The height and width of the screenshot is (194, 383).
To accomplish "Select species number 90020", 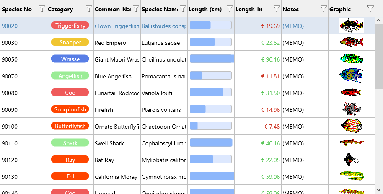I will tap(10, 26).
